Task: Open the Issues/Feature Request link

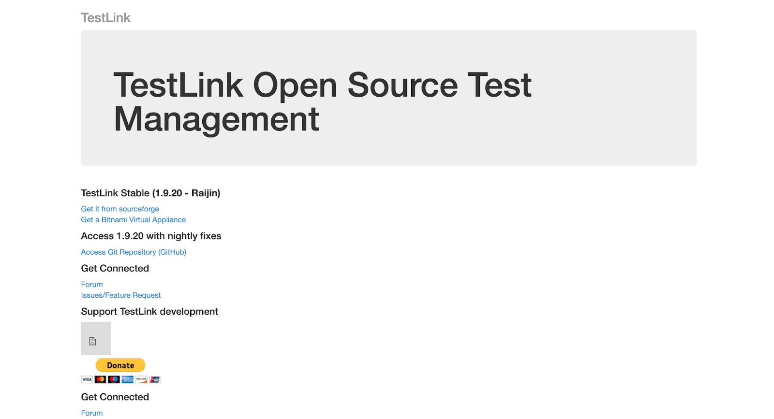Action: coord(121,295)
